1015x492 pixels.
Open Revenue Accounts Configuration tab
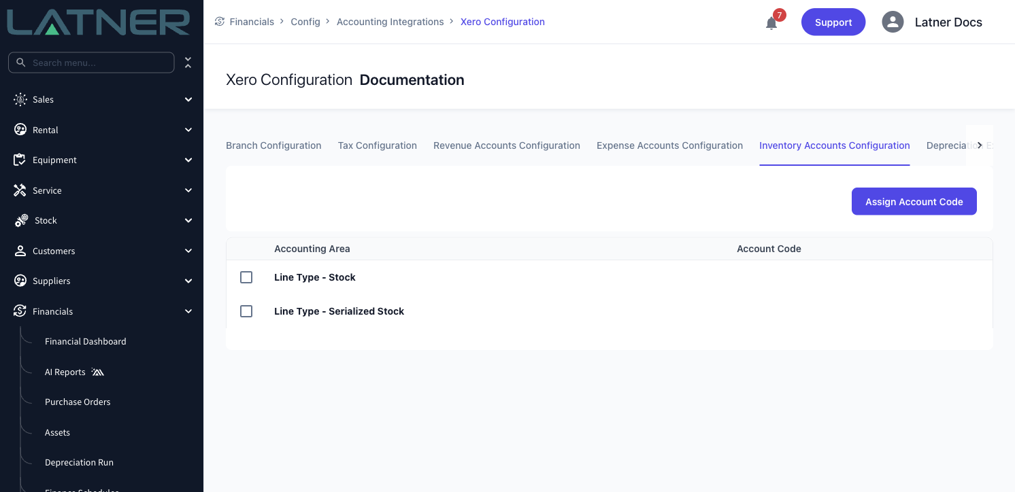(x=507, y=145)
